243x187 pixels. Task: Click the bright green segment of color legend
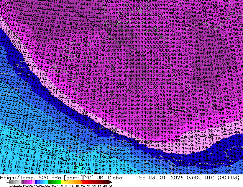(60, 182)
